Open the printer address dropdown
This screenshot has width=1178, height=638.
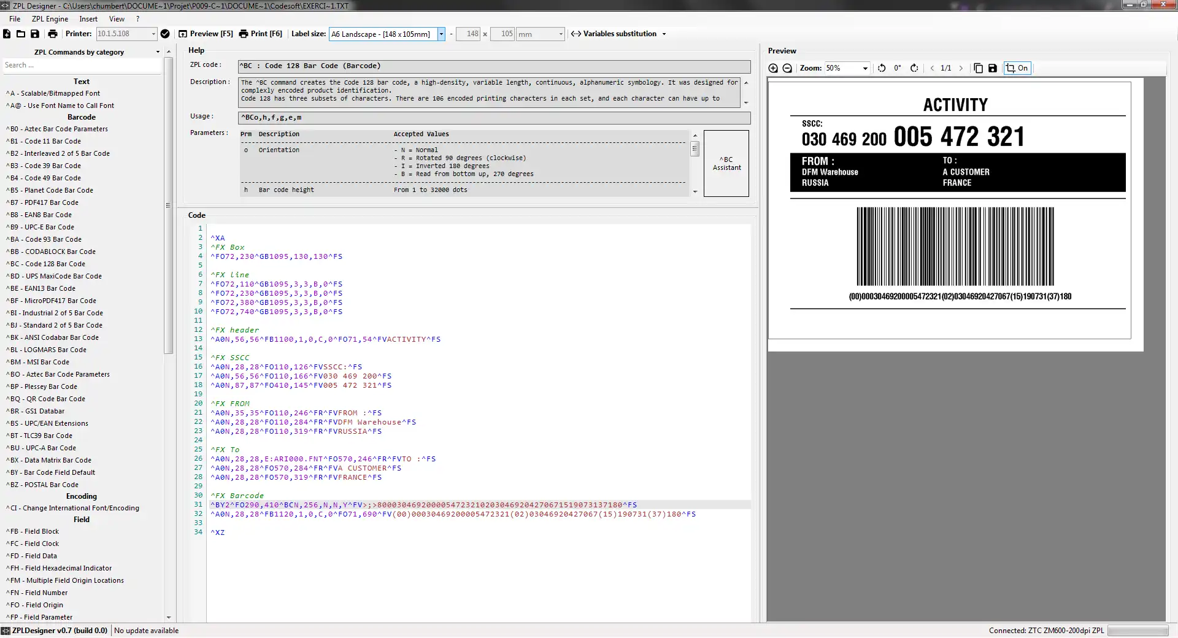point(153,34)
